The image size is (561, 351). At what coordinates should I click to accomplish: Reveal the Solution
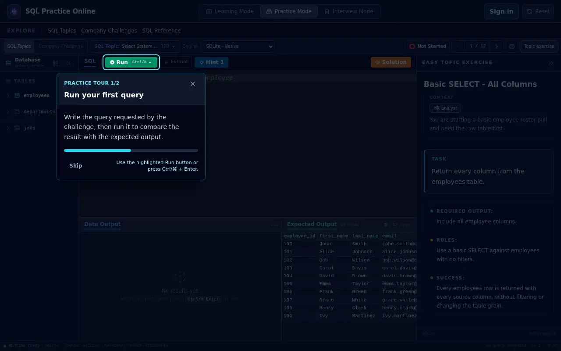[391, 62]
